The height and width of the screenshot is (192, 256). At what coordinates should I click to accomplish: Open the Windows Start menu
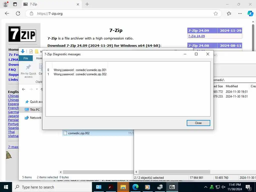tap(6, 187)
